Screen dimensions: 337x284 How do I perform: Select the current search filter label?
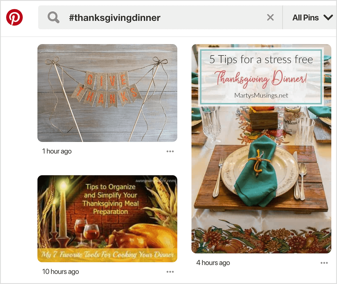(306, 17)
